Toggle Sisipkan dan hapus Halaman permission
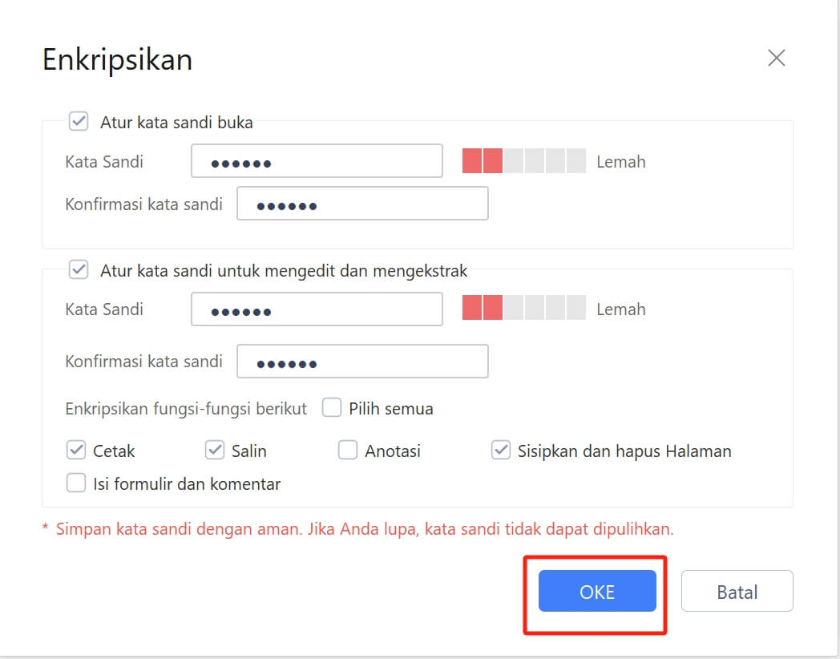Viewport: 840px width, 659px height. (x=500, y=450)
